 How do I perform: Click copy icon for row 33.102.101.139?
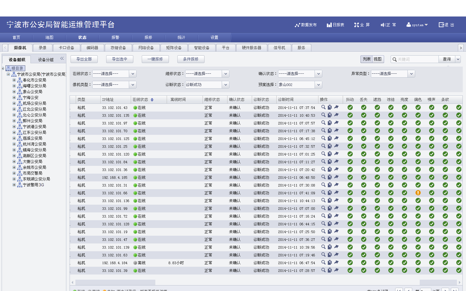[330, 247]
